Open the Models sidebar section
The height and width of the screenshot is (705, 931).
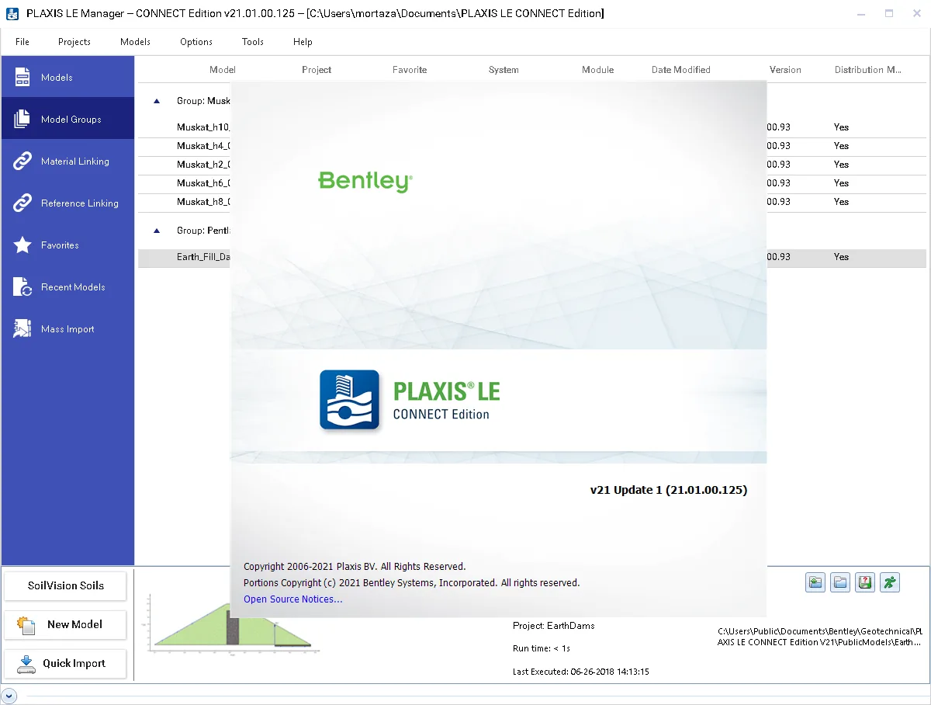[x=67, y=77]
